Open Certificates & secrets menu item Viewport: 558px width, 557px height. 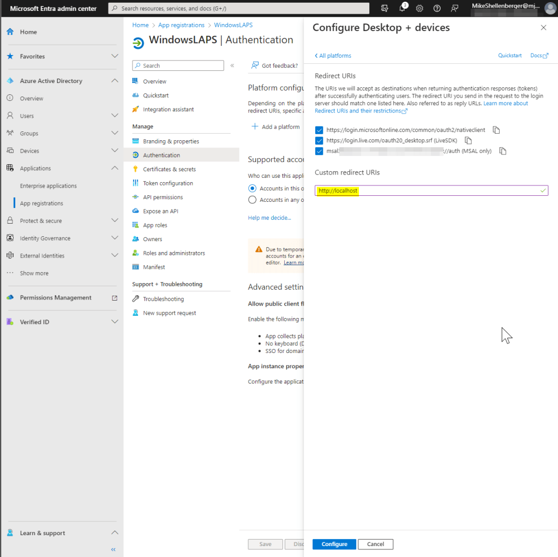click(169, 169)
